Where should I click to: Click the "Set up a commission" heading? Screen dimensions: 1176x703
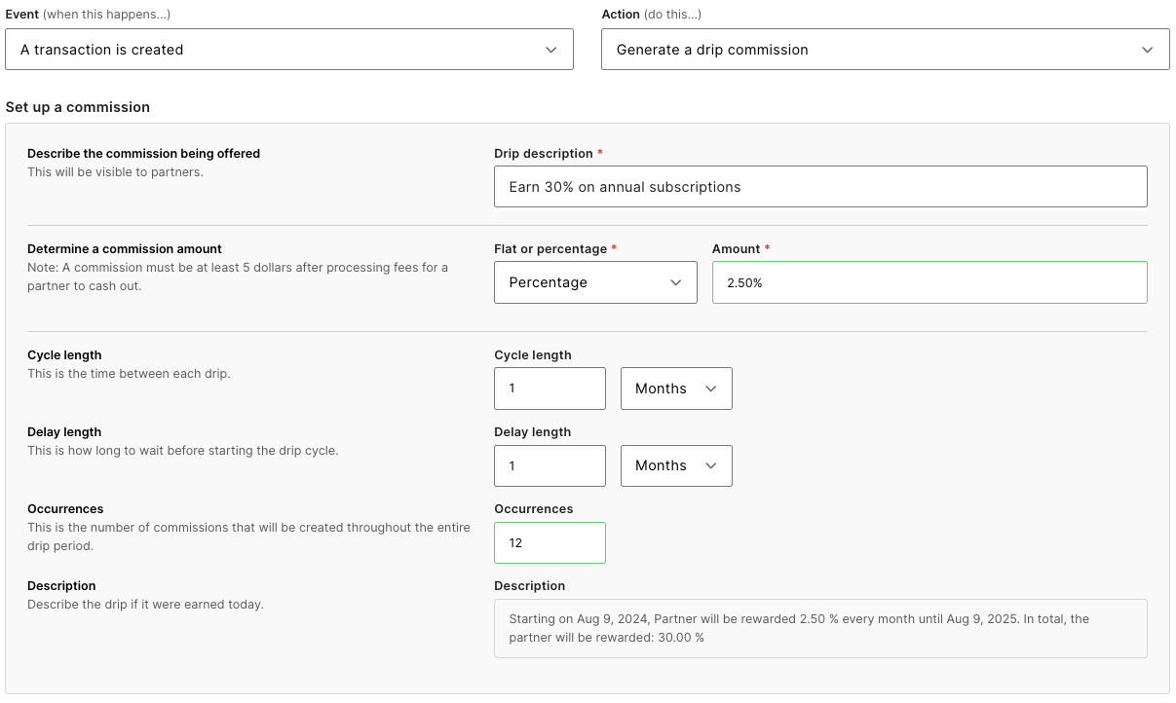78,107
